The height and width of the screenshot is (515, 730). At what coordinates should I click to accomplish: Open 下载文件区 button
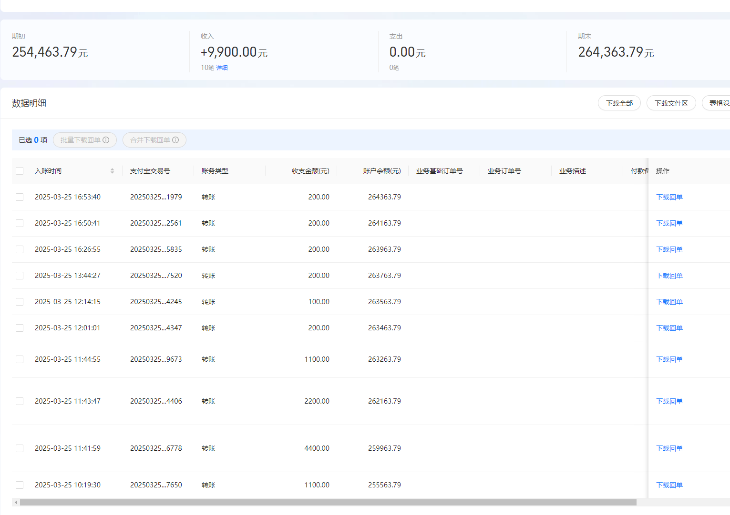click(x=671, y=103)
